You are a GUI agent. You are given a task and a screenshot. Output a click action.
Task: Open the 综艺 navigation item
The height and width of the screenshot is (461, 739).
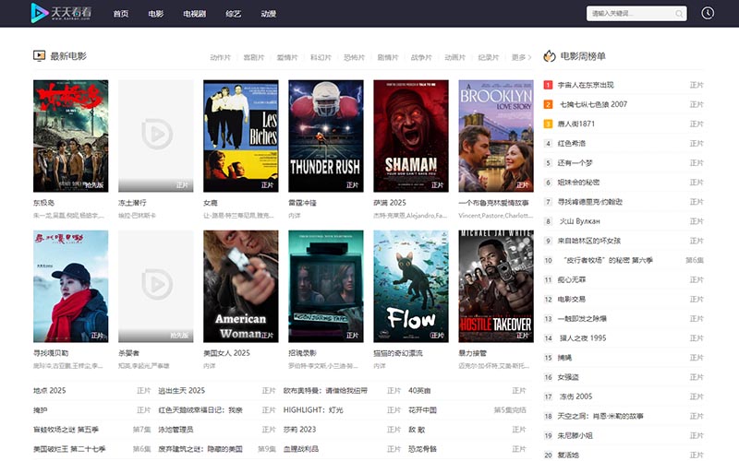[x=234, y=14]
